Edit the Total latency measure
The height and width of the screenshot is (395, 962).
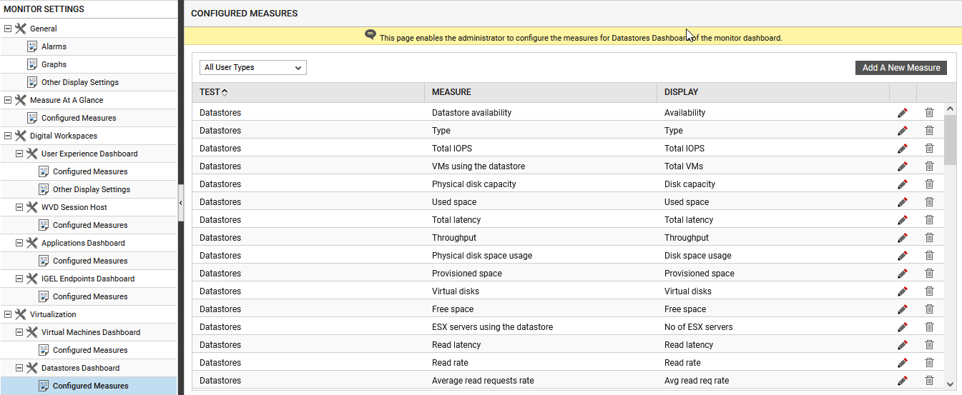tap(903, 220)
